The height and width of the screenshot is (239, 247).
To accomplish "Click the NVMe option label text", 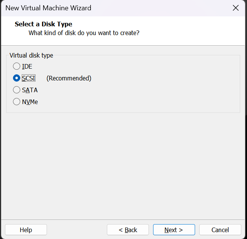I will [x=30, y=102].
